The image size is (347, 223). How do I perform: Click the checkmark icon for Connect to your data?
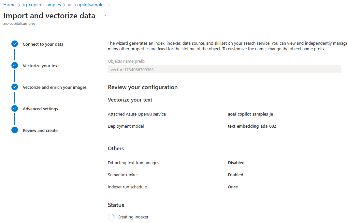[x=15, y=44]
